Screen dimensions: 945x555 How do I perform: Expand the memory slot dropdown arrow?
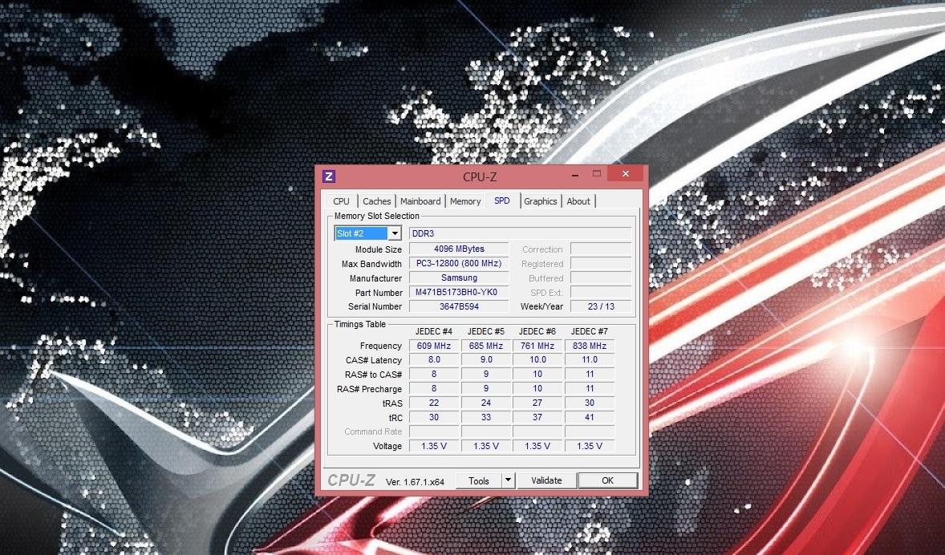point(395,233)
